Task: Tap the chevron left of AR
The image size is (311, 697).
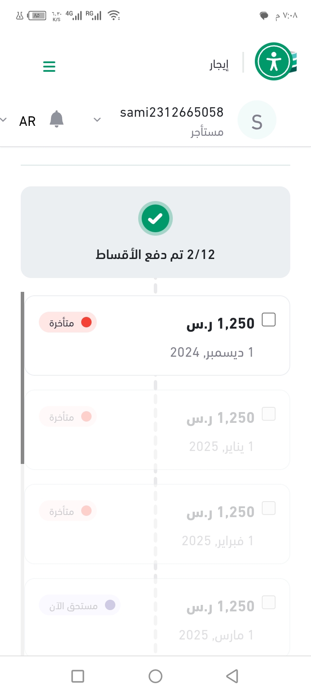Action: 3,120
